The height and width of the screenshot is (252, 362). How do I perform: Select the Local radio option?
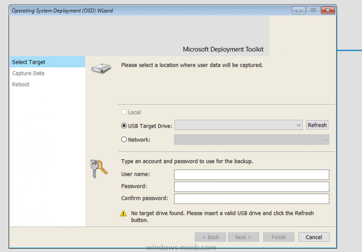coord(124,112)
